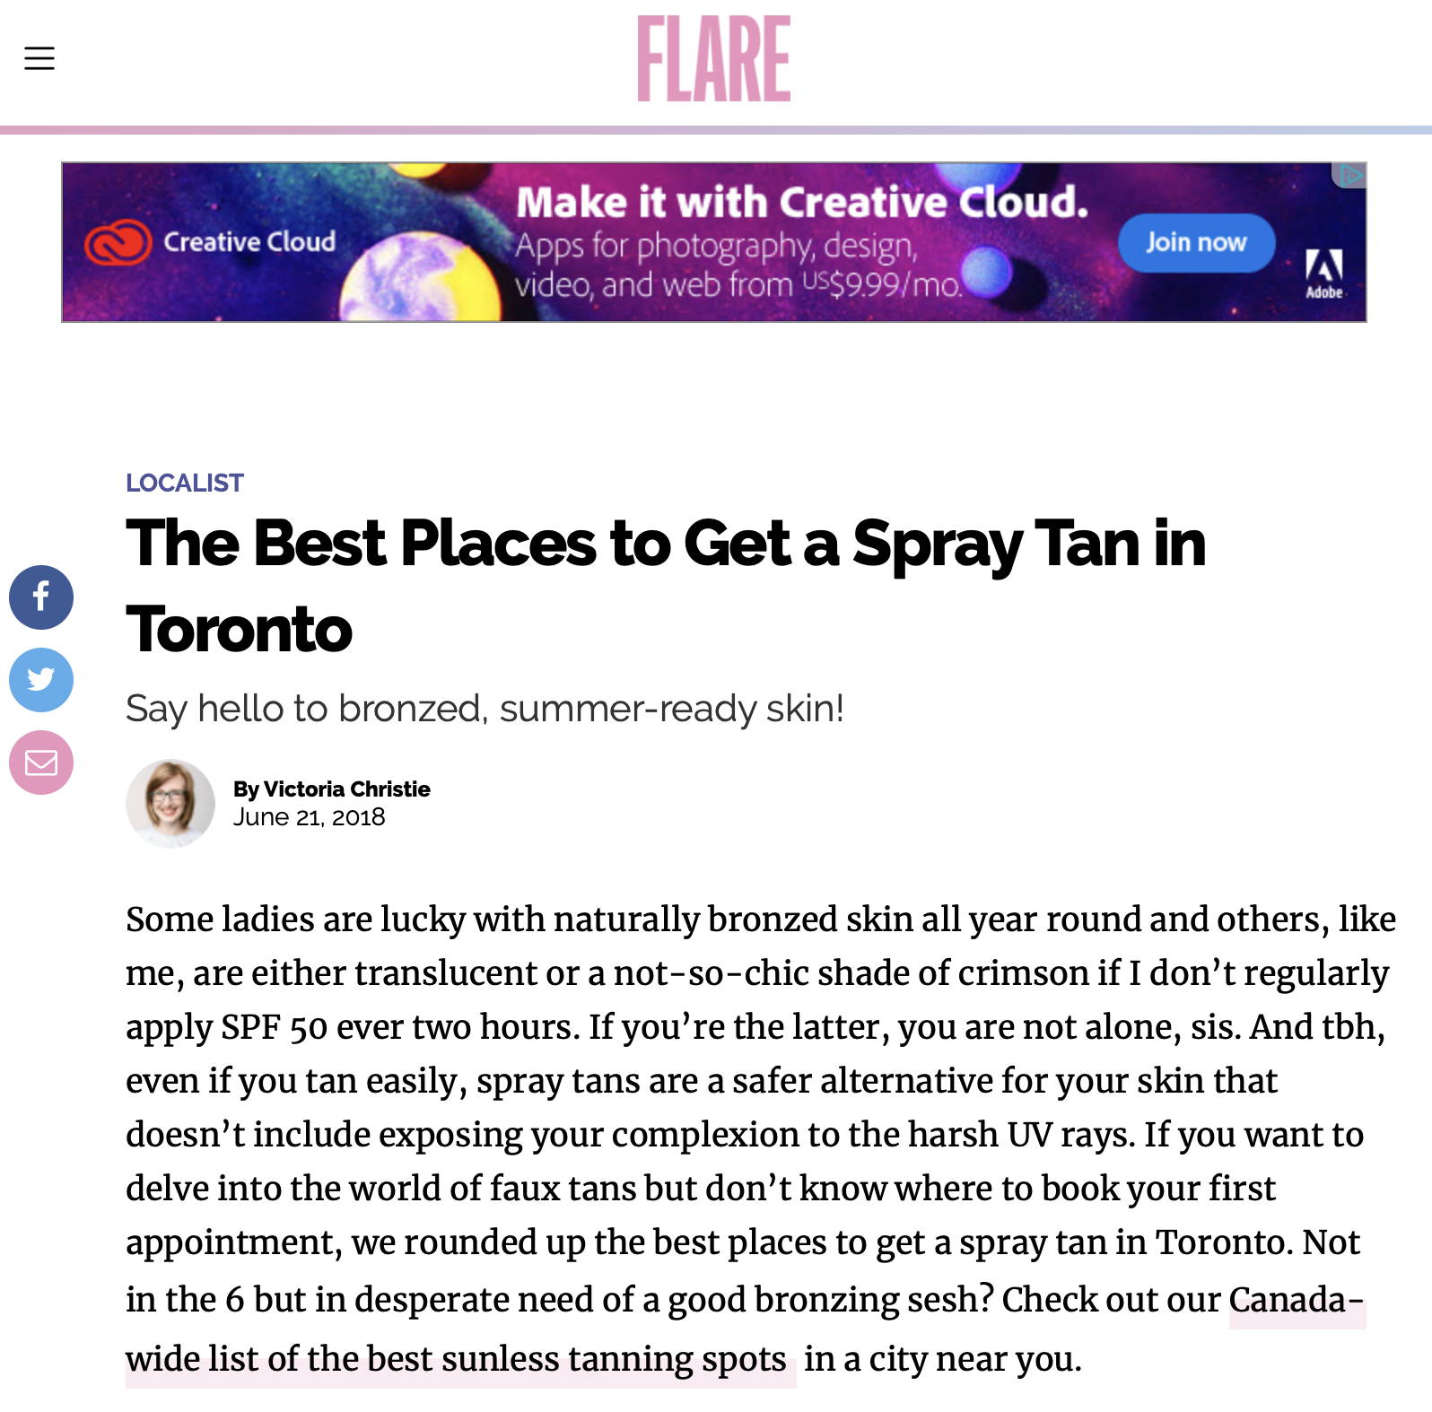This screenshot has height=1412, width=1432.
Task: Open the Canada-wide sunless tanning spots link
Action: coord(745,1329)
